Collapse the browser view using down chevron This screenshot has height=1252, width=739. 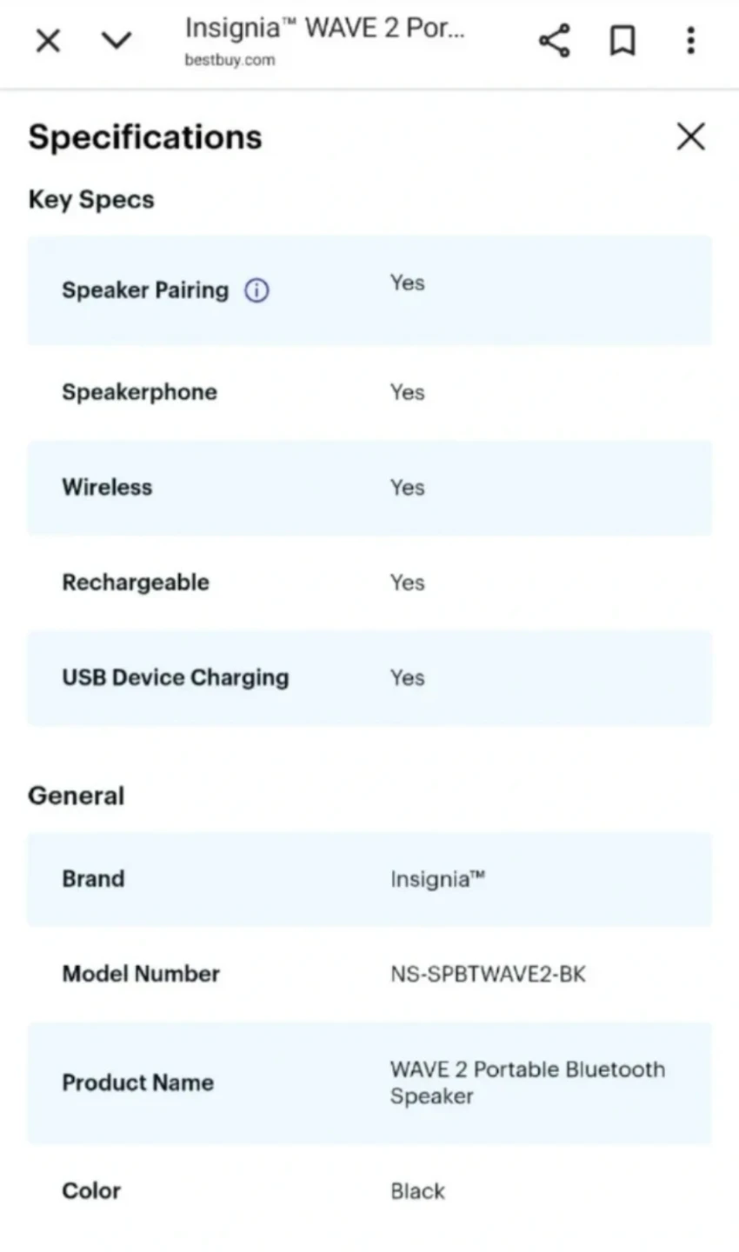pyautogui.click(x=117, y=40)
